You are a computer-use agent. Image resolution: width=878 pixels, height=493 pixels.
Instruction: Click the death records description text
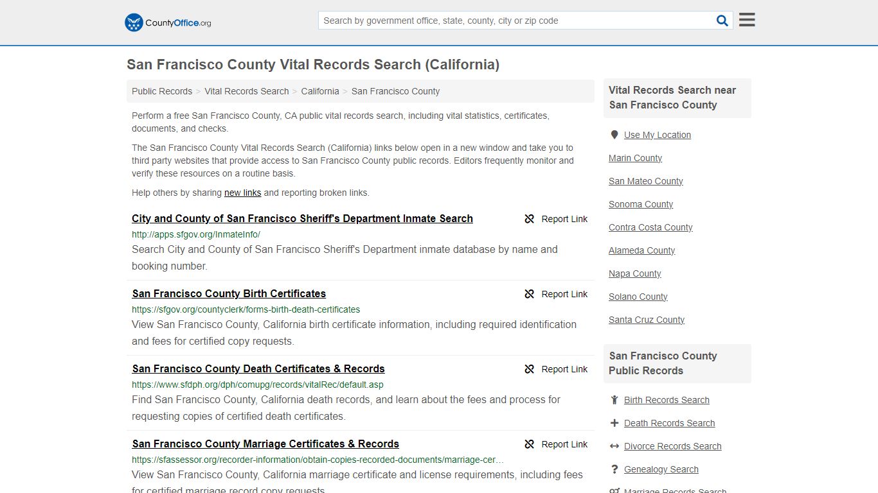(346, 408)
